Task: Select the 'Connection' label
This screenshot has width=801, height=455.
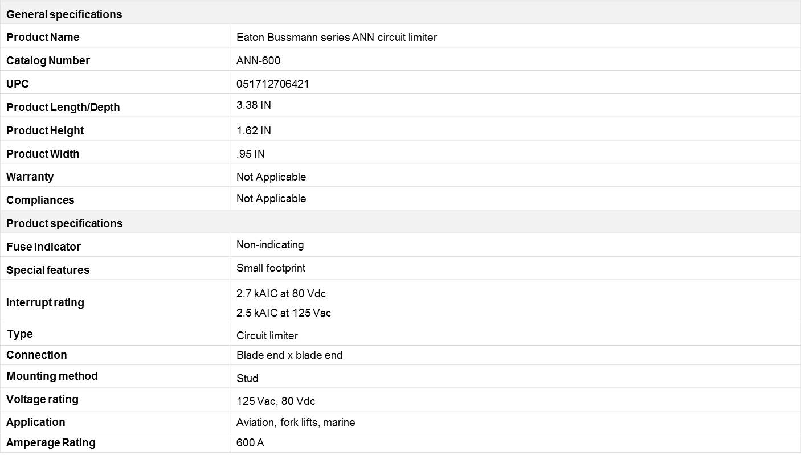Action: 36,355
